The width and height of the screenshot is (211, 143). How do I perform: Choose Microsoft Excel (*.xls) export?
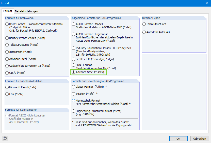[x=7, y=87]
